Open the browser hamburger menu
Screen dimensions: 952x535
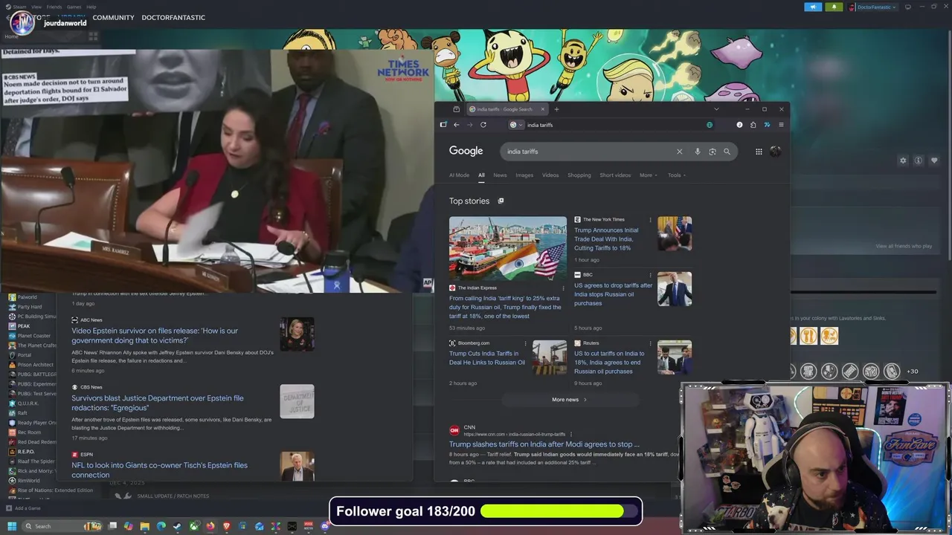[x=780, y=125]
